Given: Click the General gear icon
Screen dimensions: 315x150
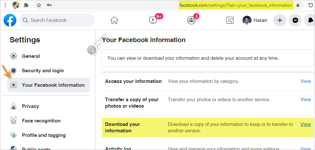Looking at the screenshot, I should point(14,56).
